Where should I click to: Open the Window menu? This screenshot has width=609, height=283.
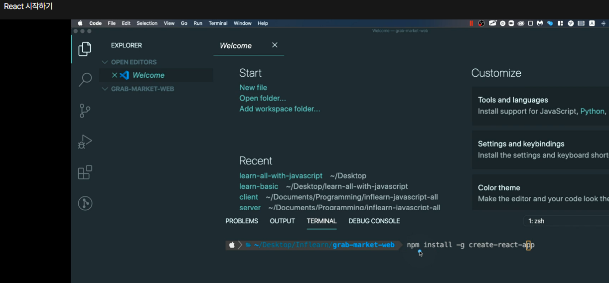coord(243,23)
